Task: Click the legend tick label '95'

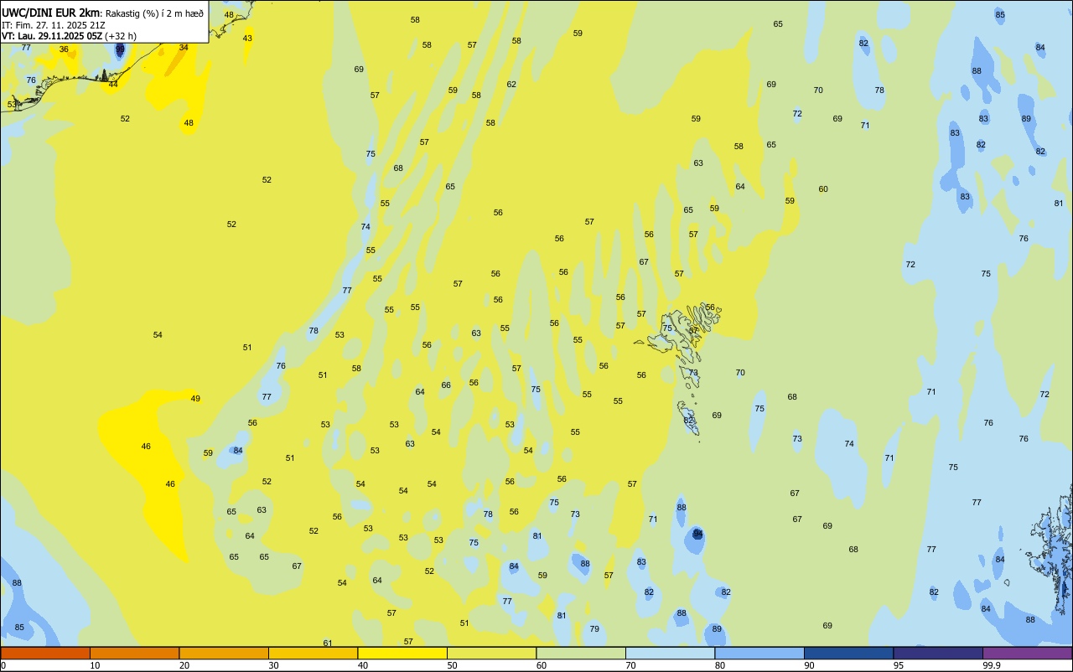Action: [899, 665]
